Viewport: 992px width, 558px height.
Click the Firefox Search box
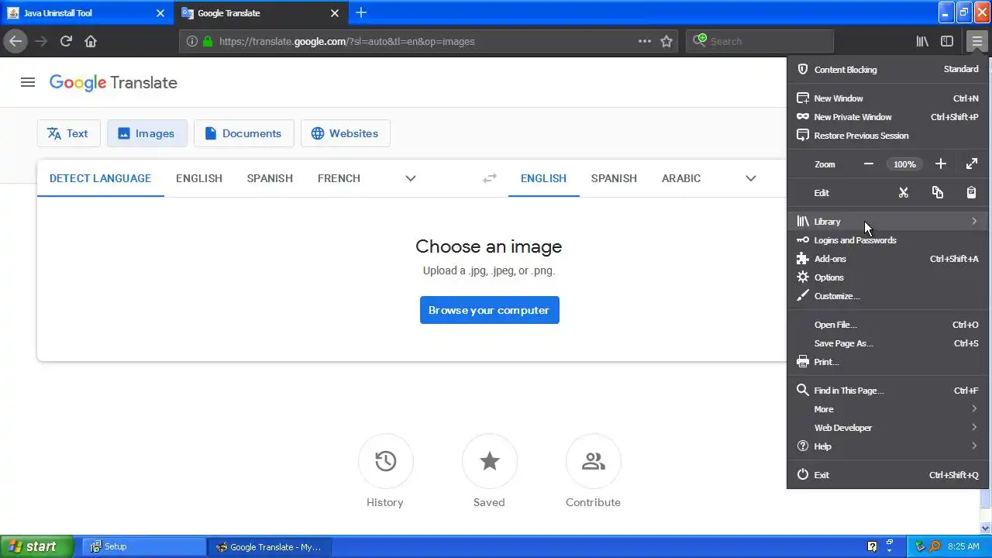pos(759,41)
